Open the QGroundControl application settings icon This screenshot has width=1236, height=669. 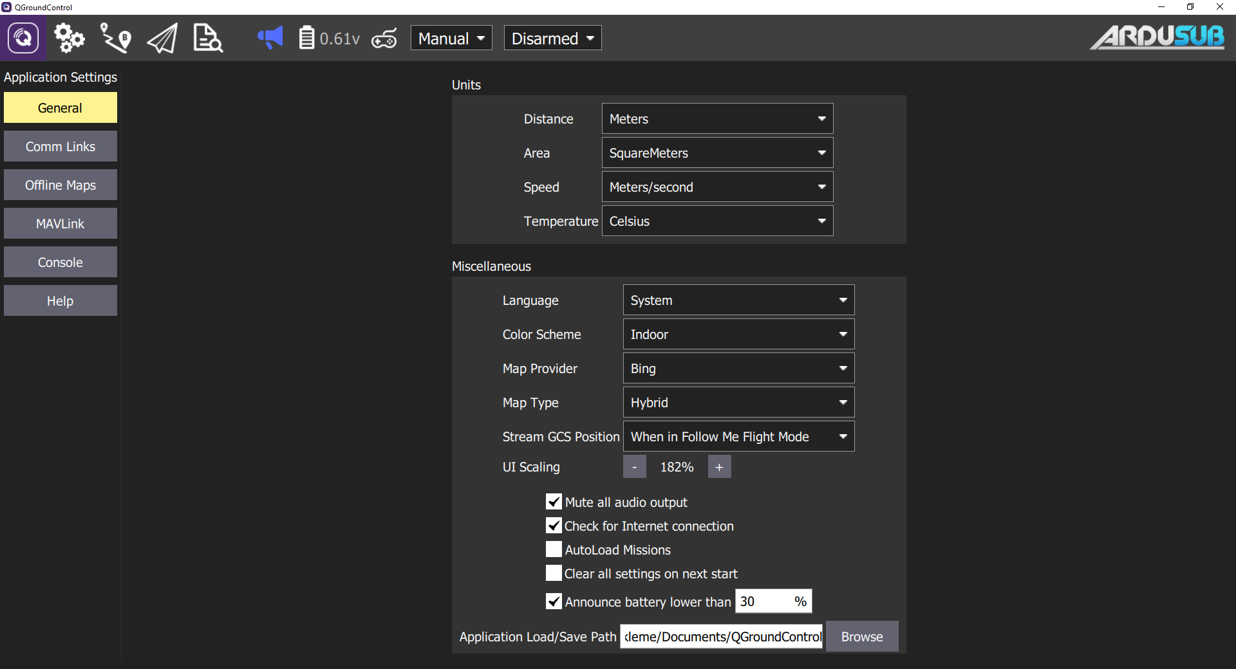(x=23, y=38)
